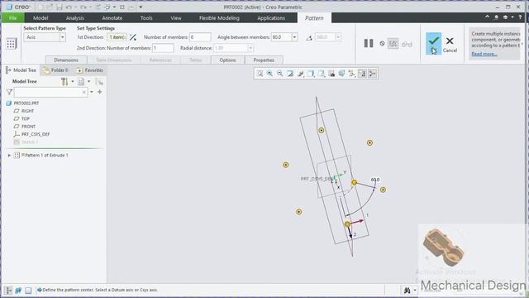Switch to the Model ribbon tab
The height and width of the screenshot is (298, 529).
[x=41, y=18]
